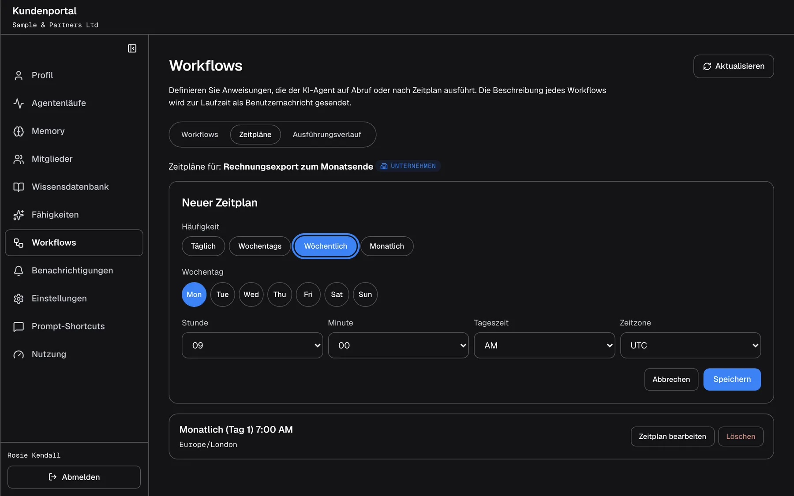The height and width of the screenshot is (496, 794).
Task: Select Monatlich frequency
Action: pyautogui.click(x=387, y=246)
